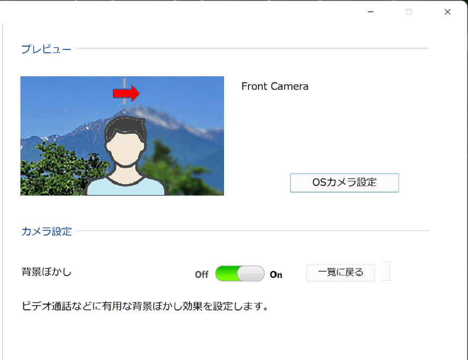468x360 pixels.
Task: Click the camera preview image
Action: click(x=122, y=136)
